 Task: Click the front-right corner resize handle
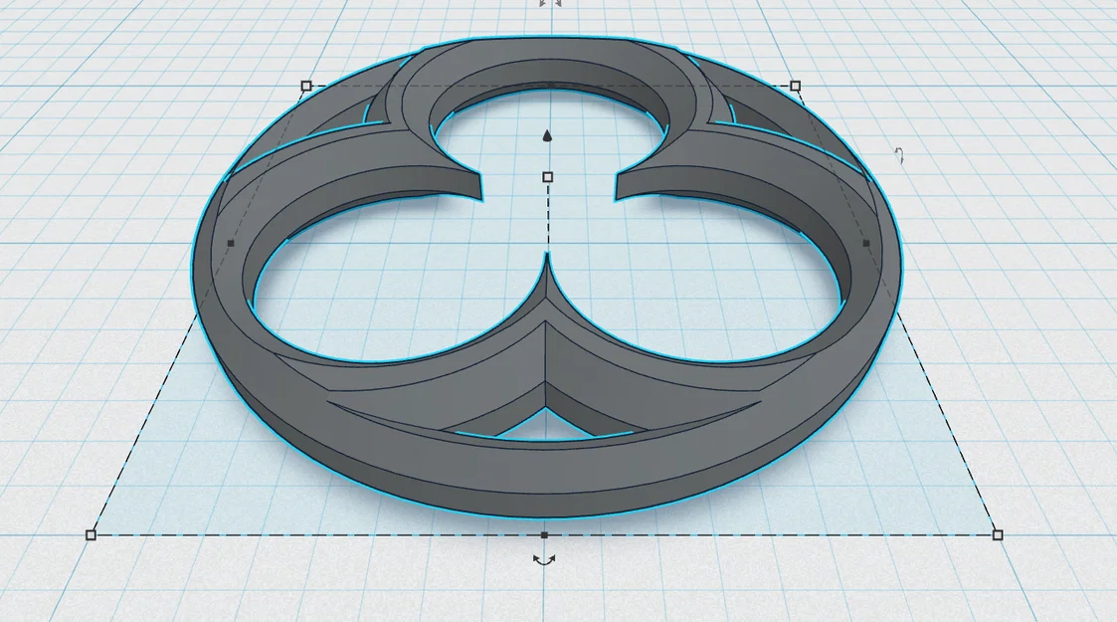point(998,535)
